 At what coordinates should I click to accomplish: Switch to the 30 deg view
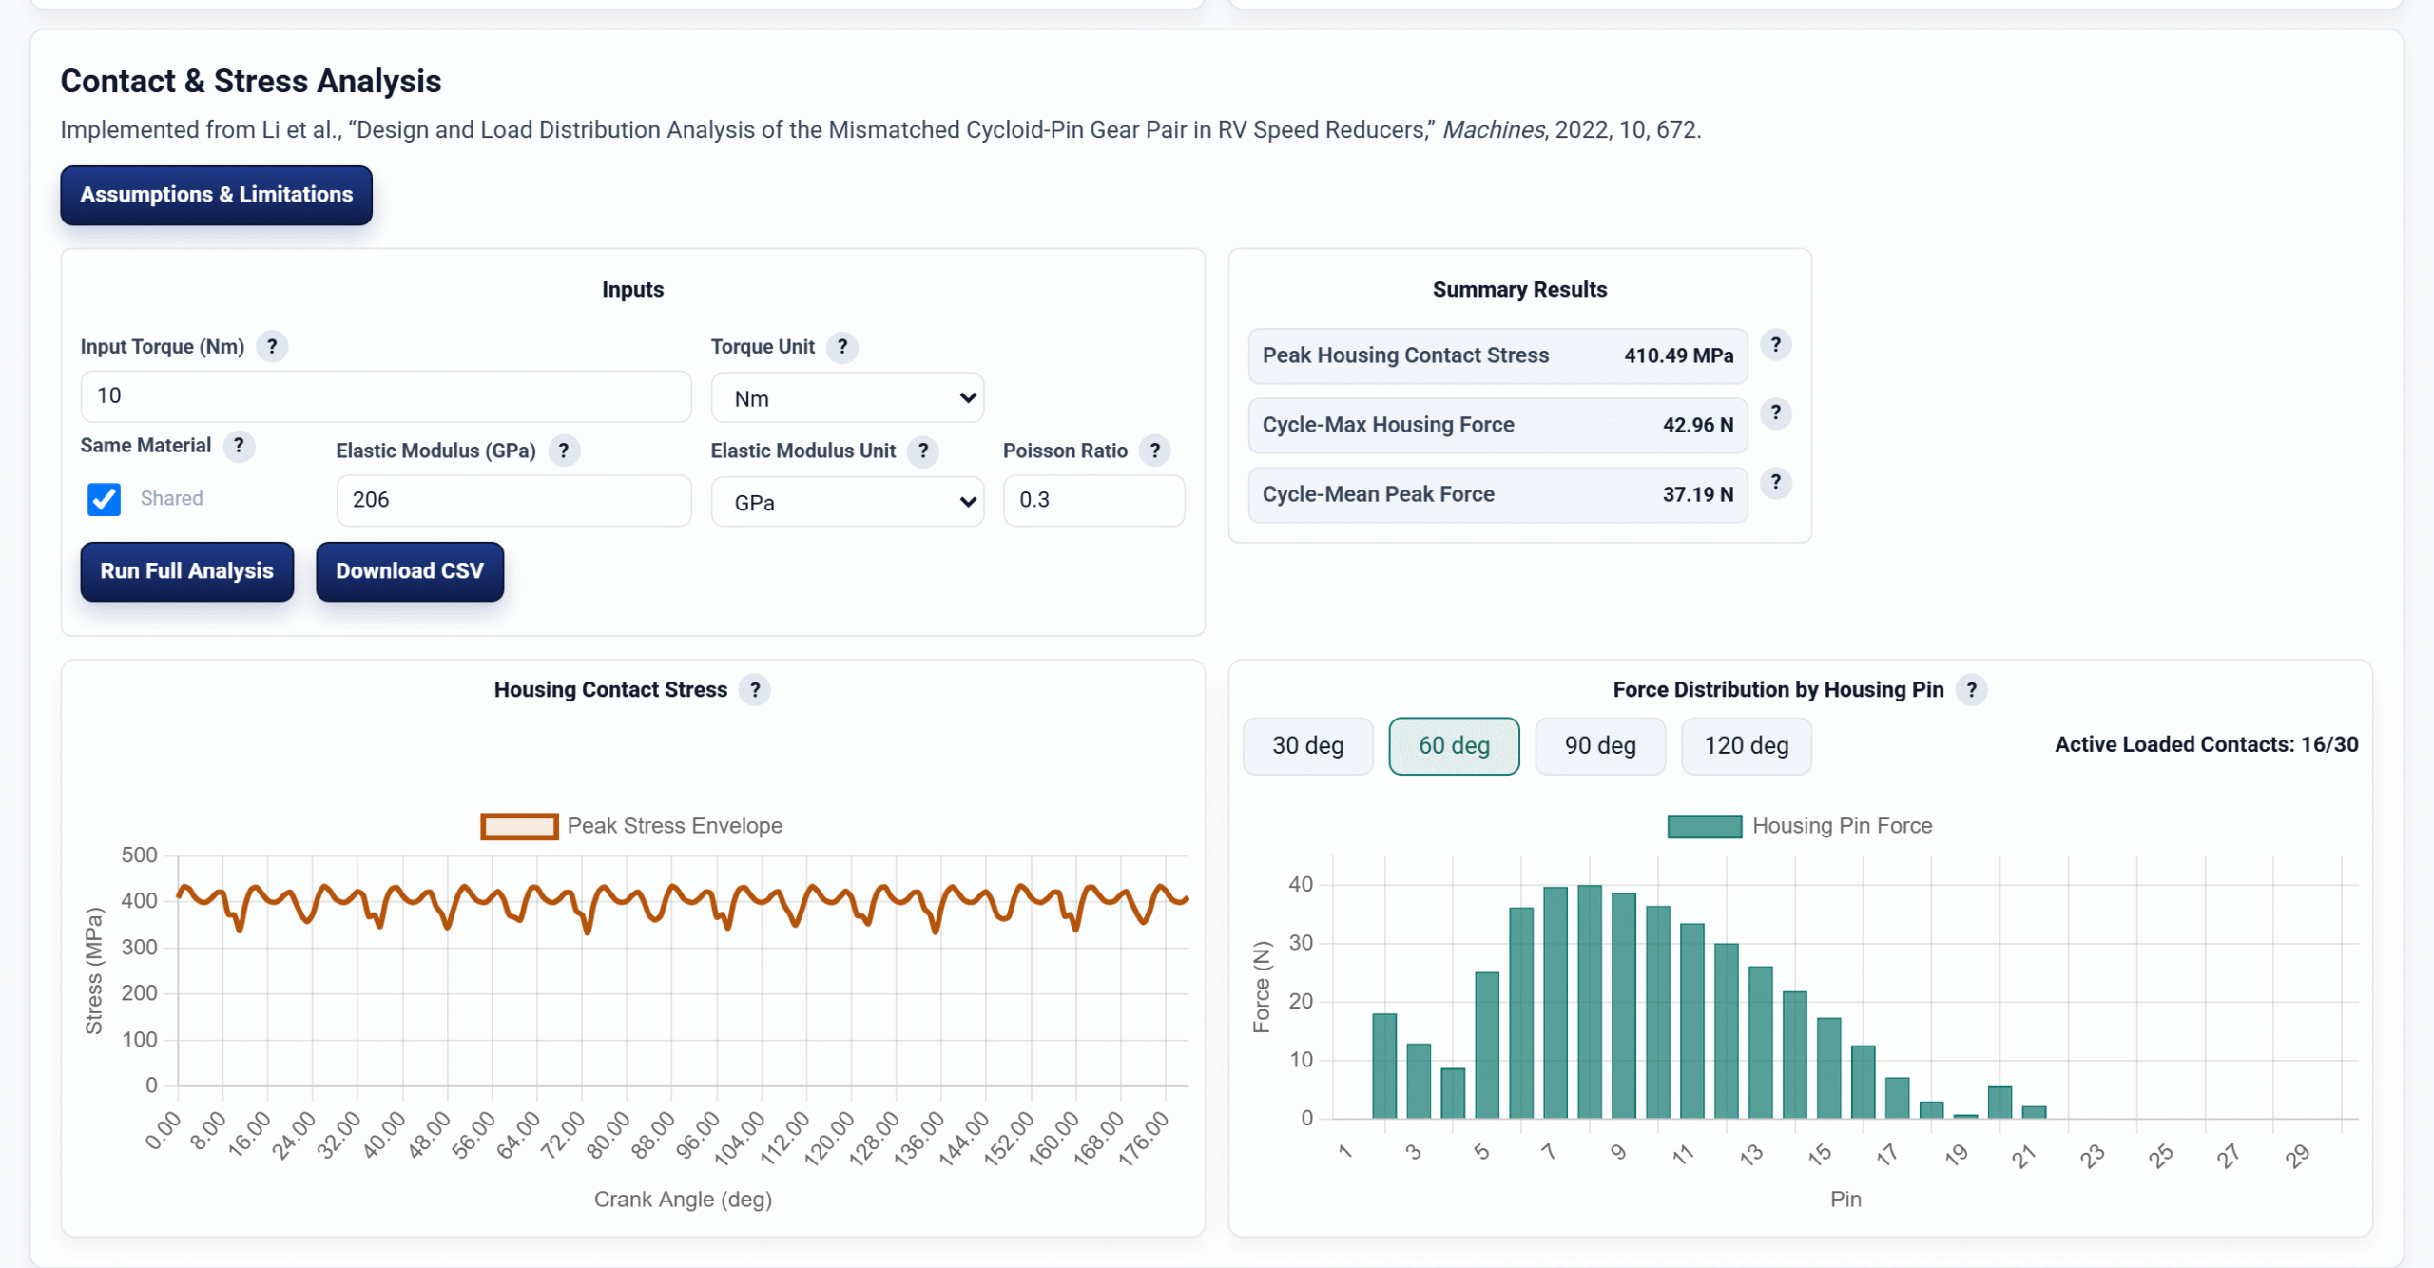coord(1307,746)
